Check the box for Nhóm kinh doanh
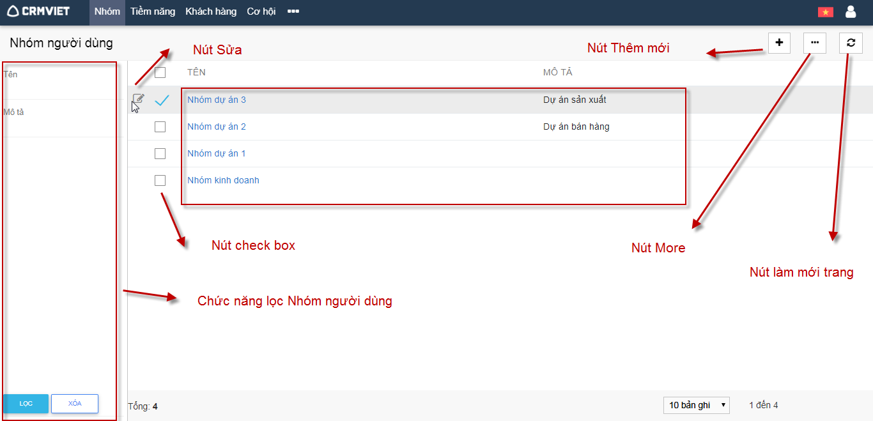 pyautogui.click(x=160, y=181)
